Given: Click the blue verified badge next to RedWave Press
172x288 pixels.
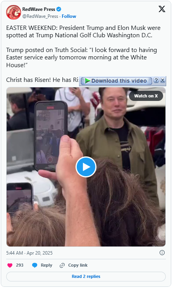Looking at the screenshot, I should (x=58, y=9).
